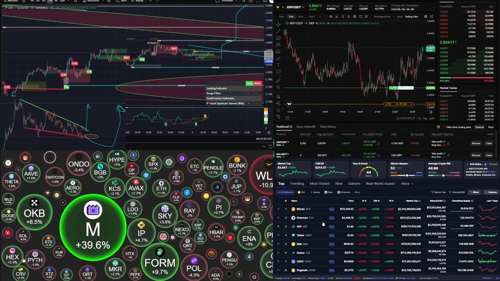
Task: Click the fullscreen chart icon
Action: [x=431, y=16]
